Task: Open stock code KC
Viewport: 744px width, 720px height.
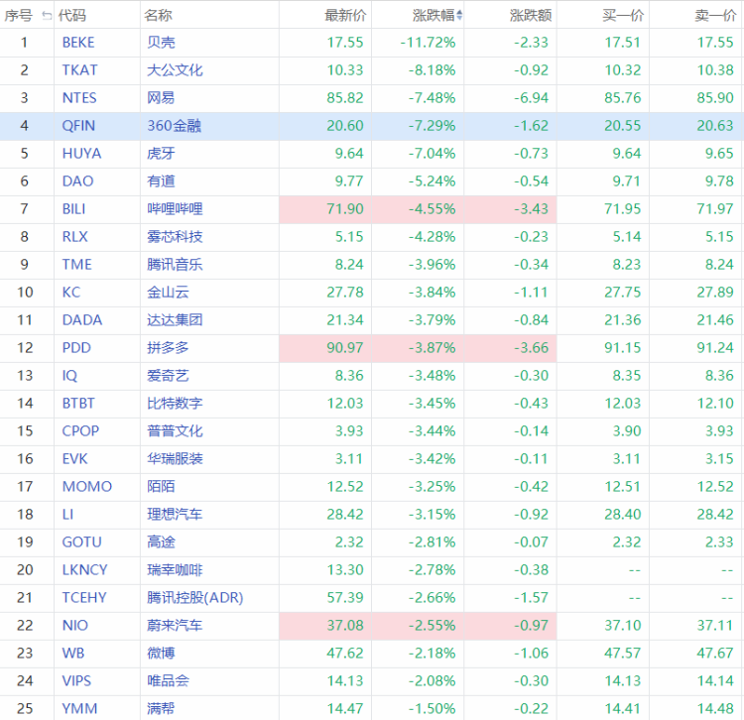Action: 71,293
